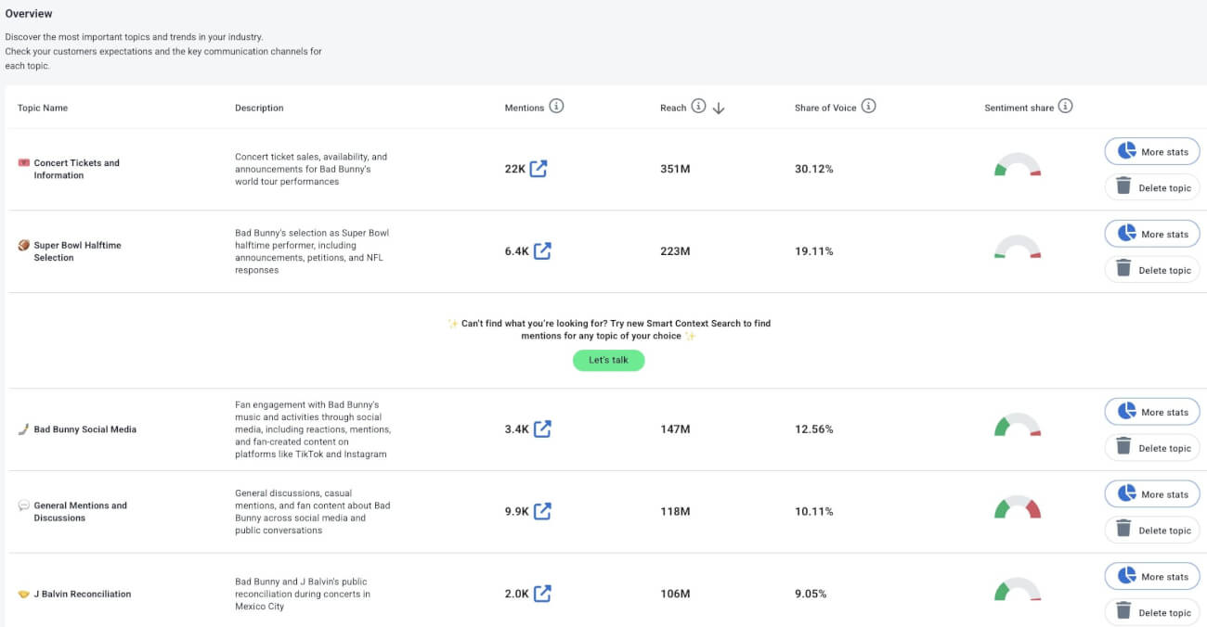Click Delete topic for Bad Bunny Social Media
Viewport: 1207px width, 627px height.
[x=1151, y=447]
